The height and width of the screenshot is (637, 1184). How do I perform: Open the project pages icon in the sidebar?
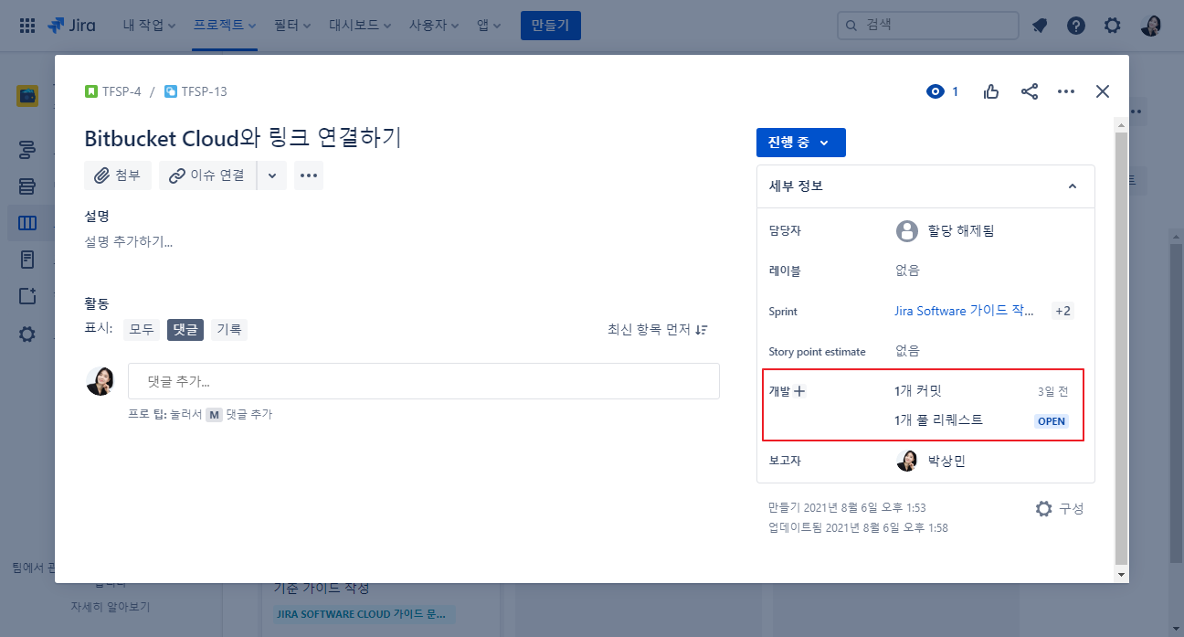tap(27, 260)
